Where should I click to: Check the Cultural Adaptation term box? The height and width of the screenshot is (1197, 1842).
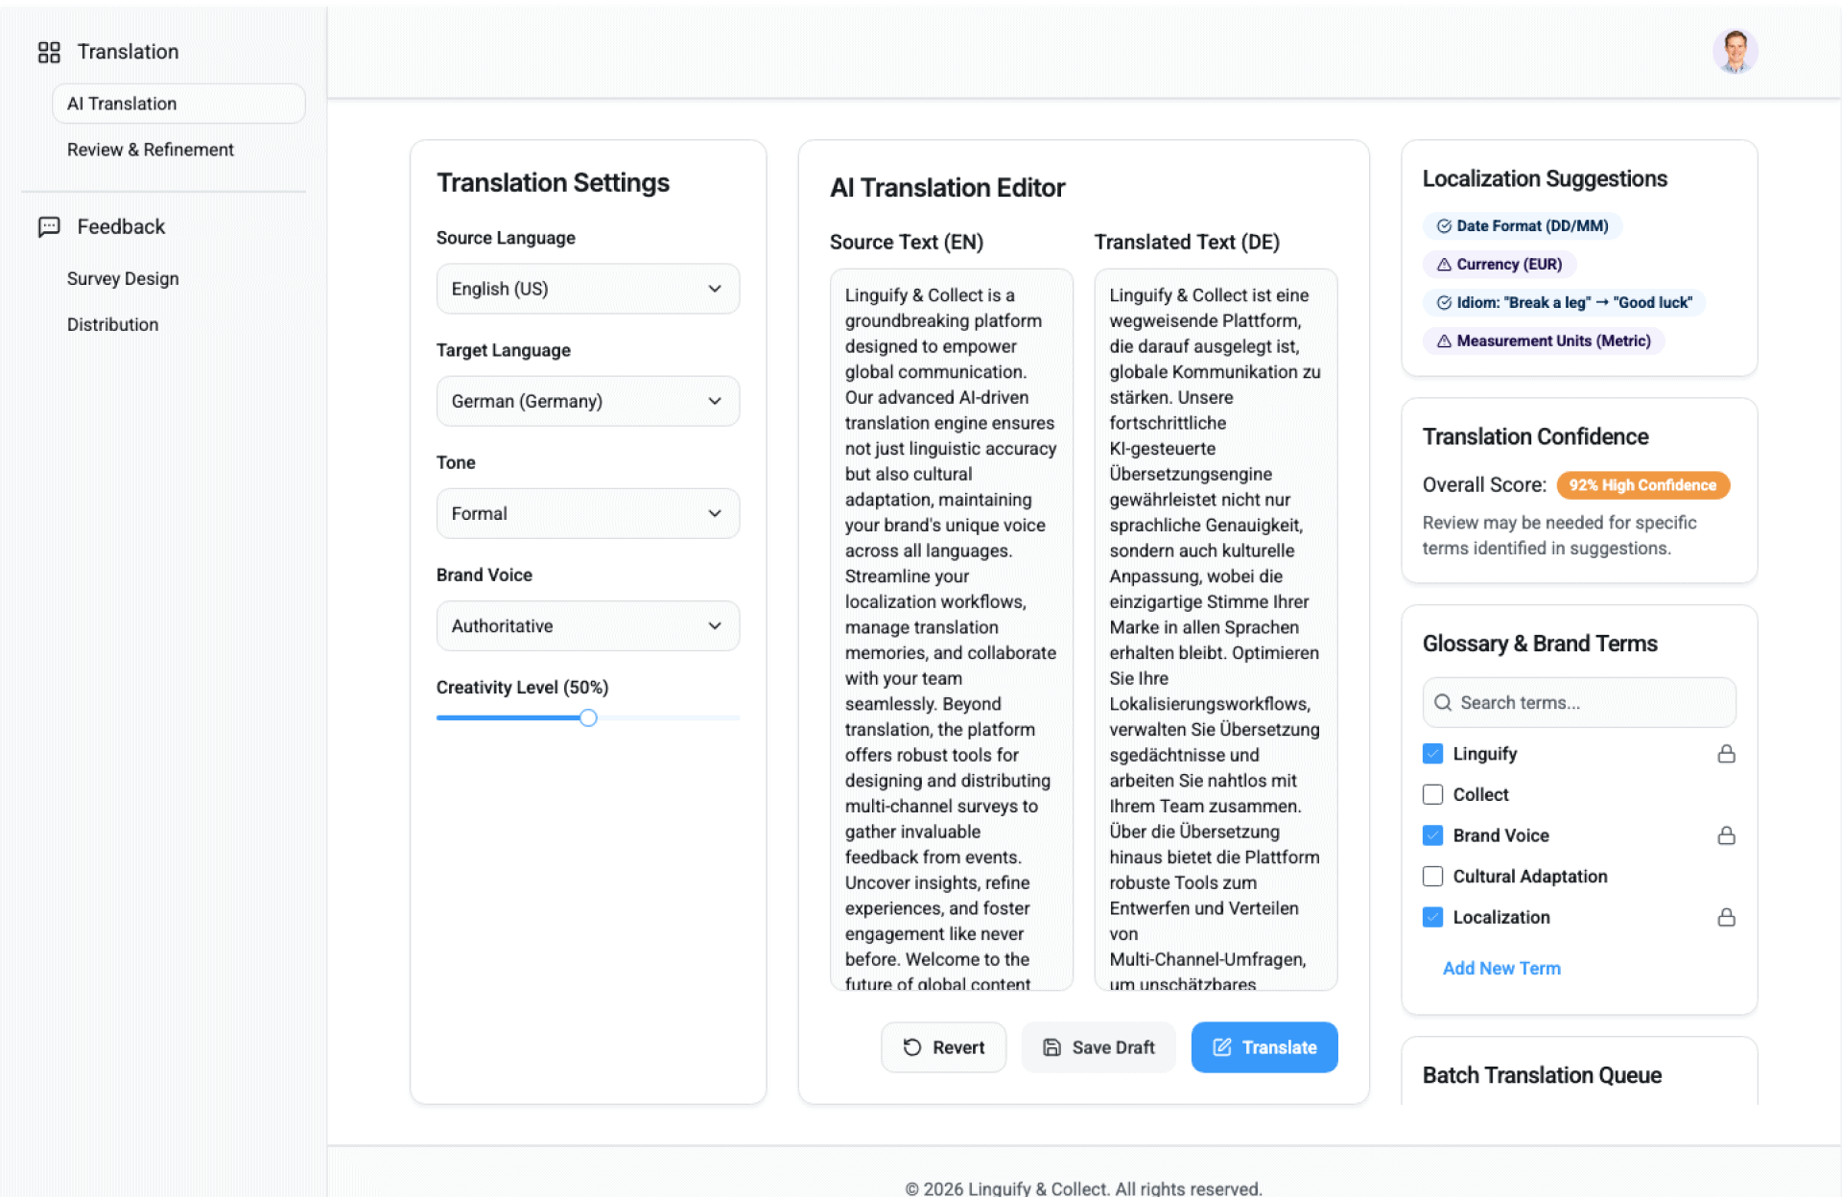[1432, 876]
